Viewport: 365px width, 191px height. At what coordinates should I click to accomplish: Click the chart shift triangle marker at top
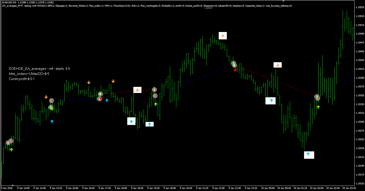(283, 1)
